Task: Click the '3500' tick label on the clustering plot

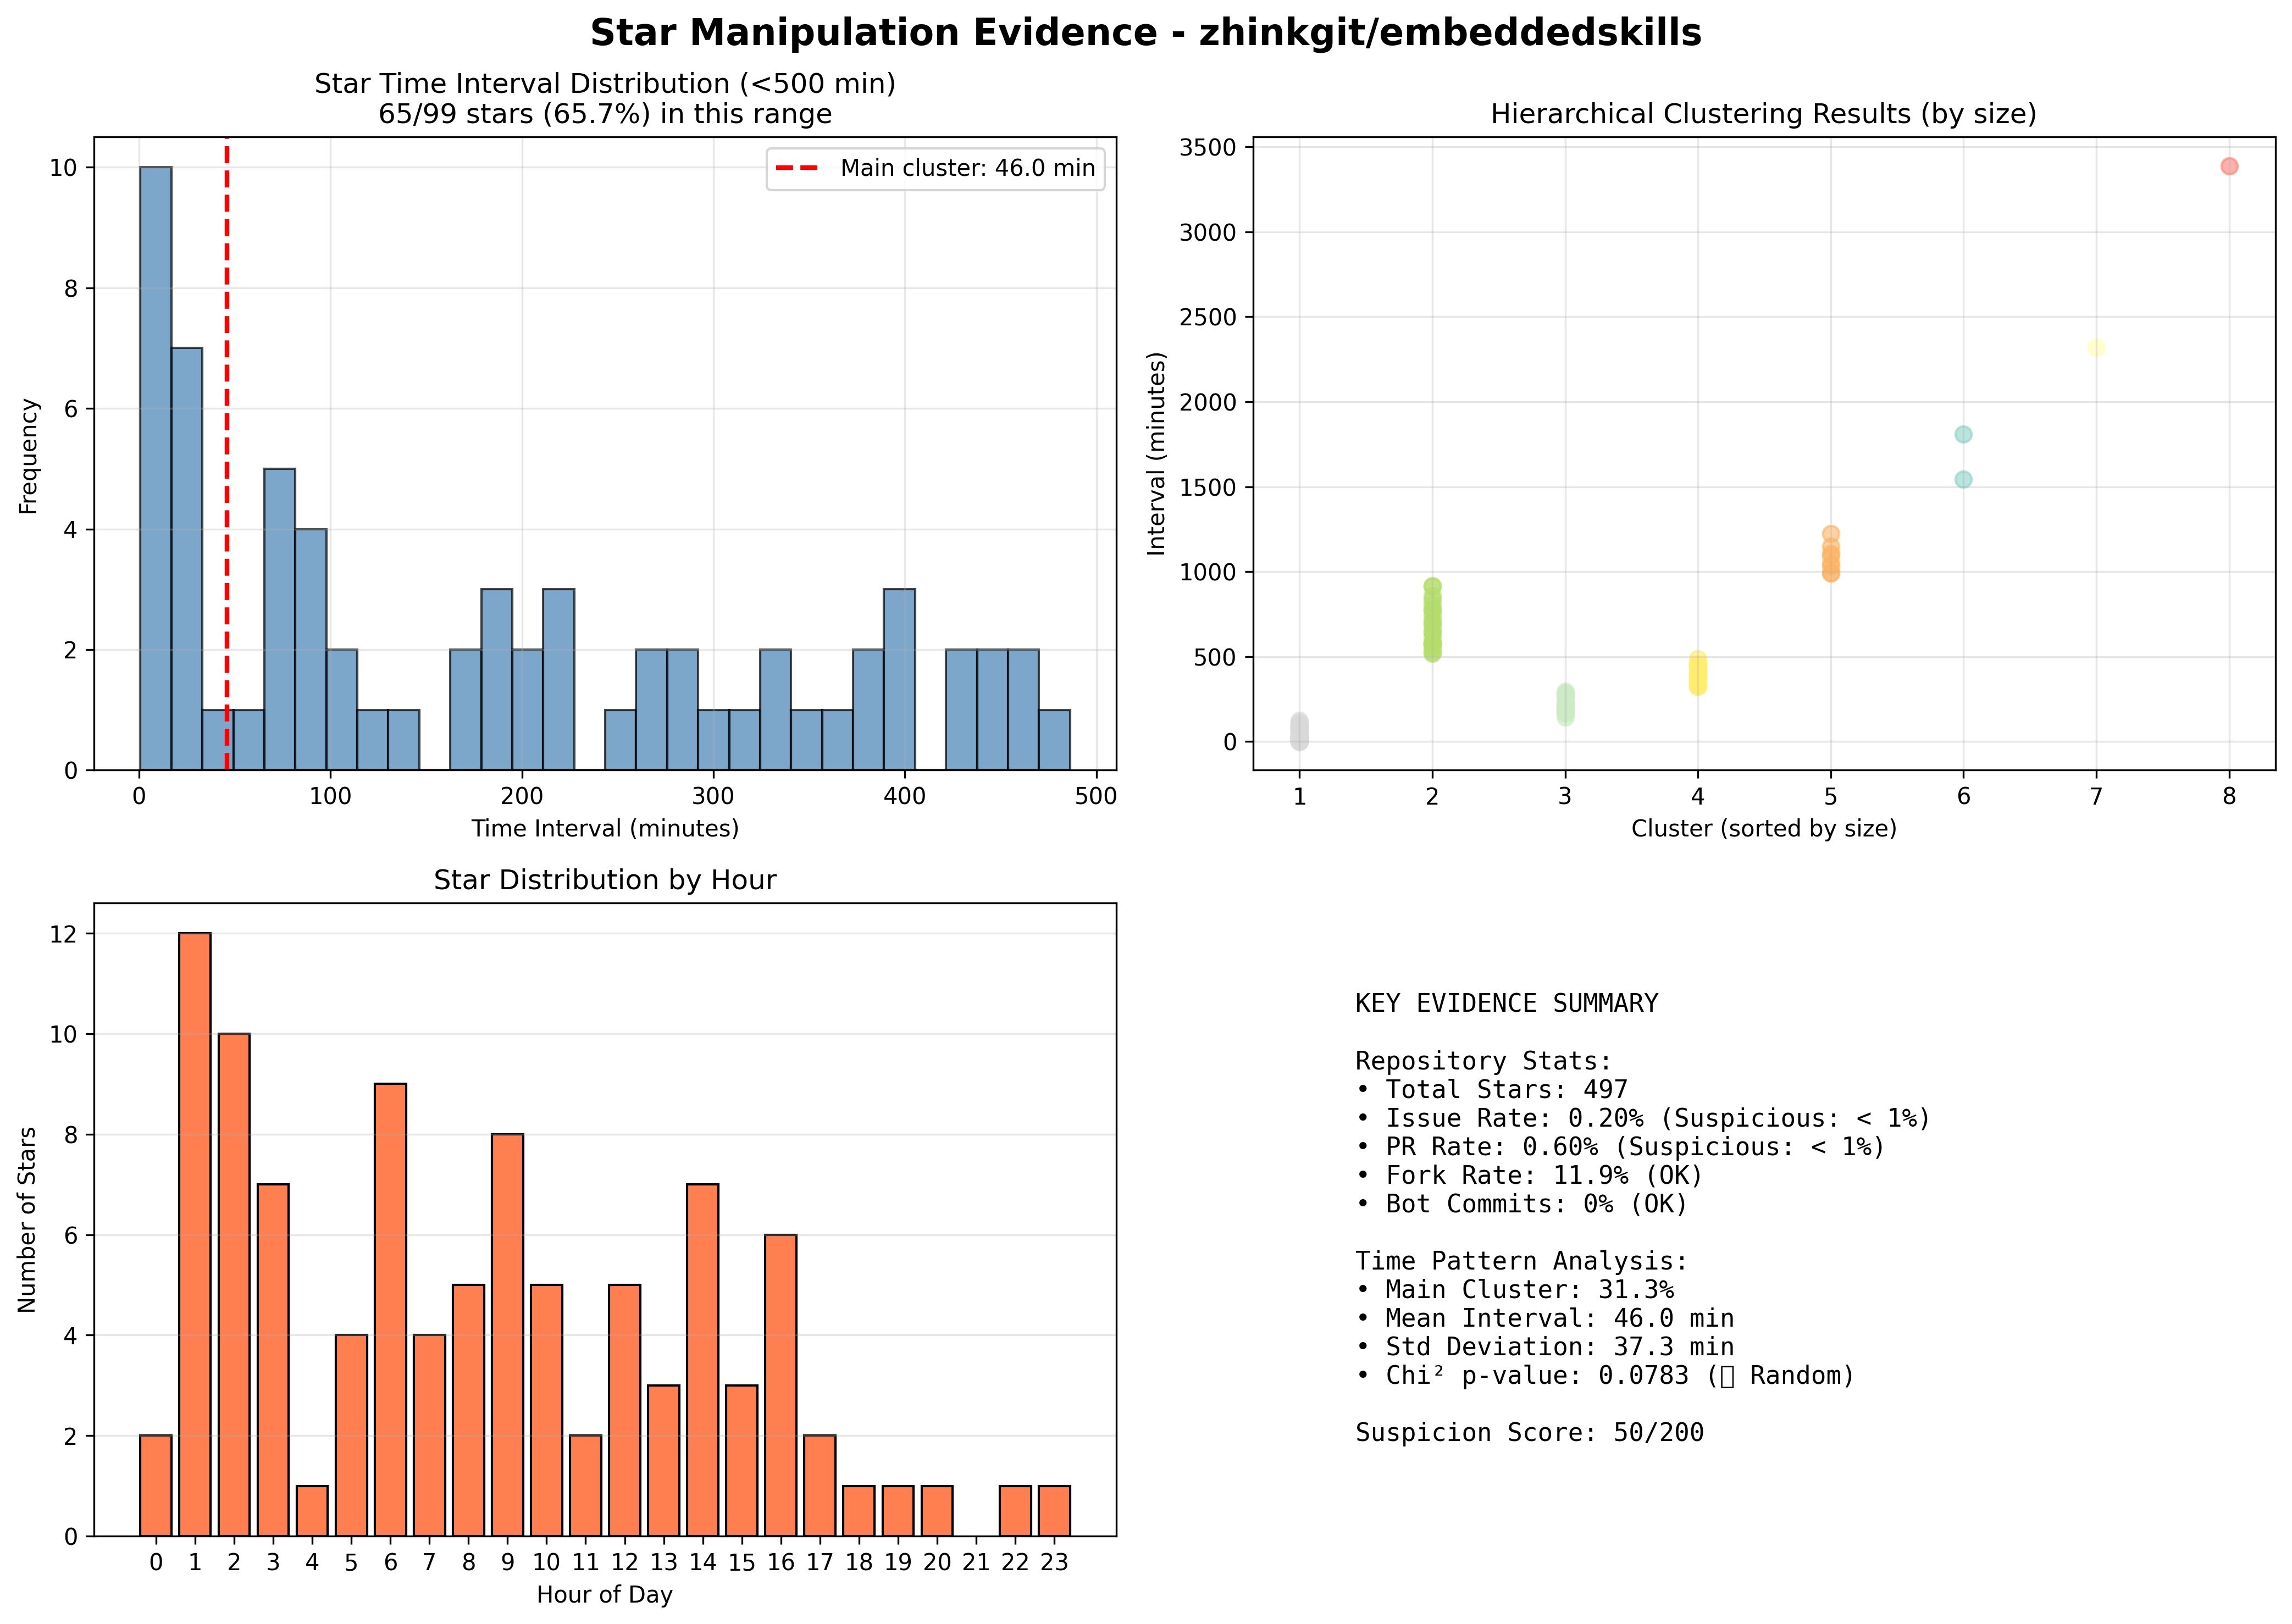Action: (x=1208, y=148)
